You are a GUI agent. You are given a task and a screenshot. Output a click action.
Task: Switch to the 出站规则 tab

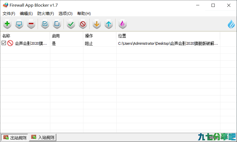[x=15, y=137]
